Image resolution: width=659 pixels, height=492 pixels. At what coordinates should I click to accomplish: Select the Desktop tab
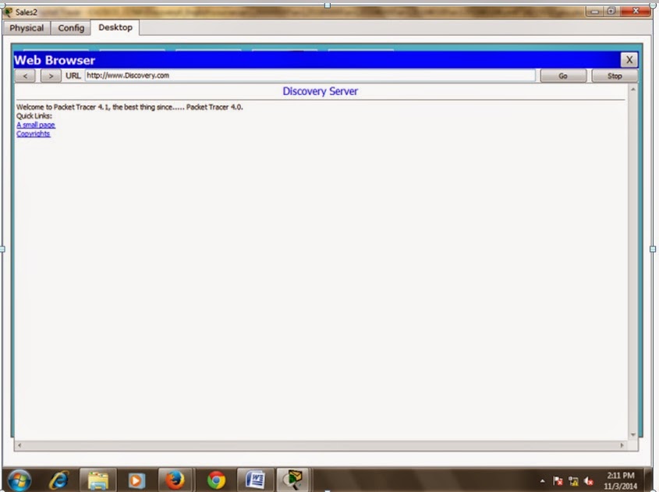(x=115, y=27)
